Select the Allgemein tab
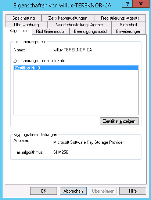Screen dimensions: 151x200 tap(18, 31)
